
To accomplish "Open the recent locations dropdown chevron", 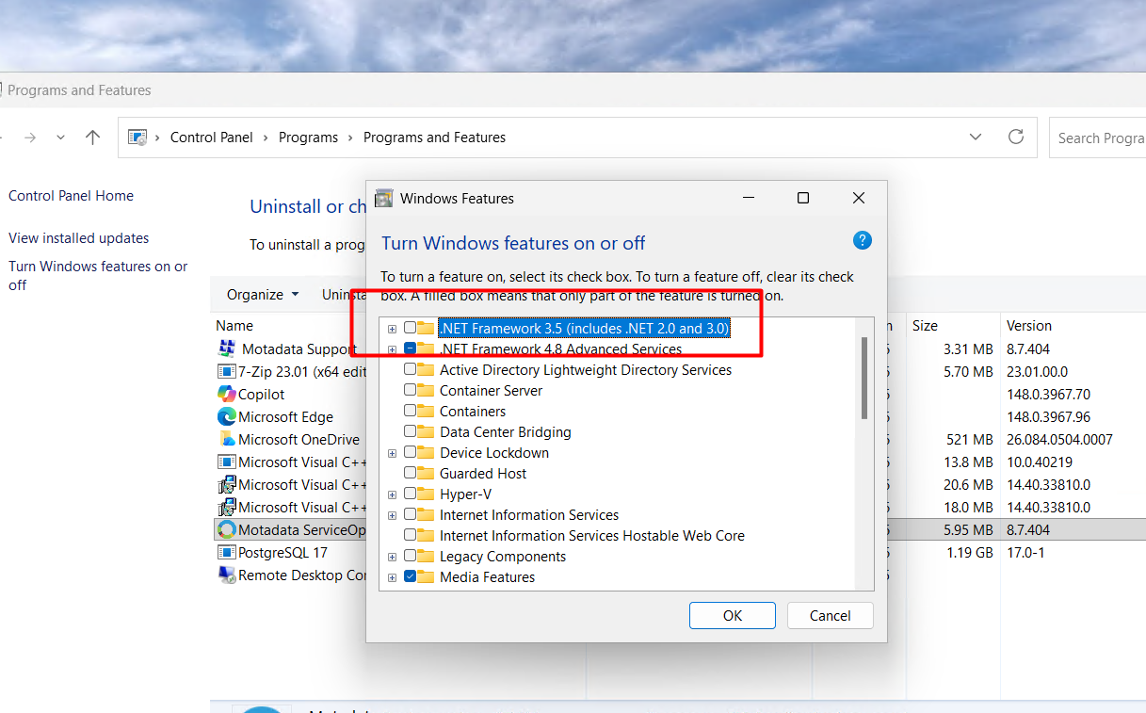I will pyautogui.click(x=61, y=138).
